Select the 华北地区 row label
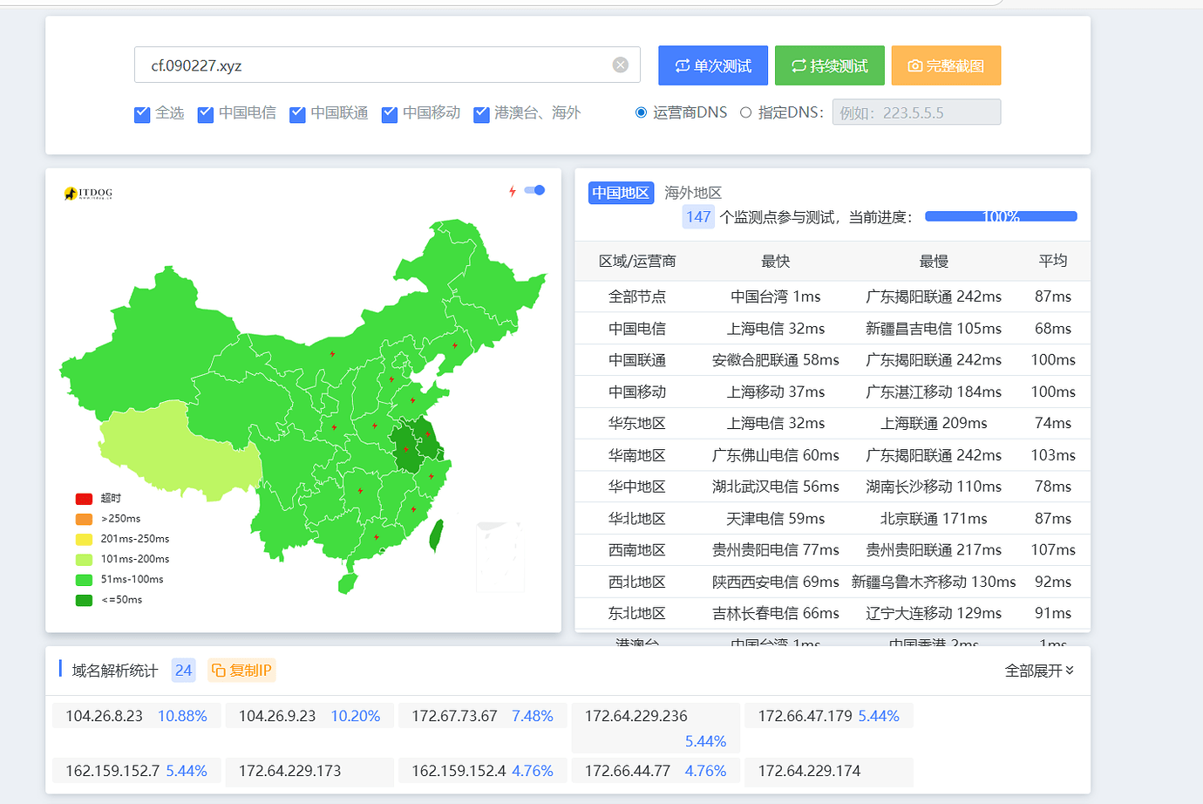This screenshot has height=804, width=1203. point(637,519)
